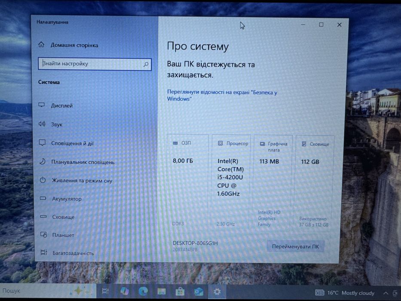Click the Використано 37 GB з 112 GB text

pos(314,221)
